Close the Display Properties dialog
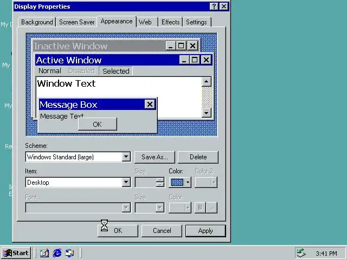This screenshot has width=347, height=260. (x=224, y=6)
